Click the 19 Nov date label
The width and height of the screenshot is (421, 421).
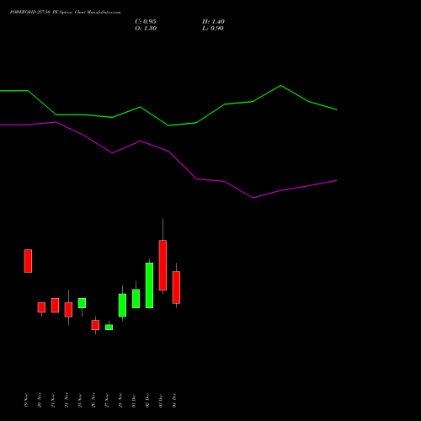pyautogui.click(x=26, y=400)
